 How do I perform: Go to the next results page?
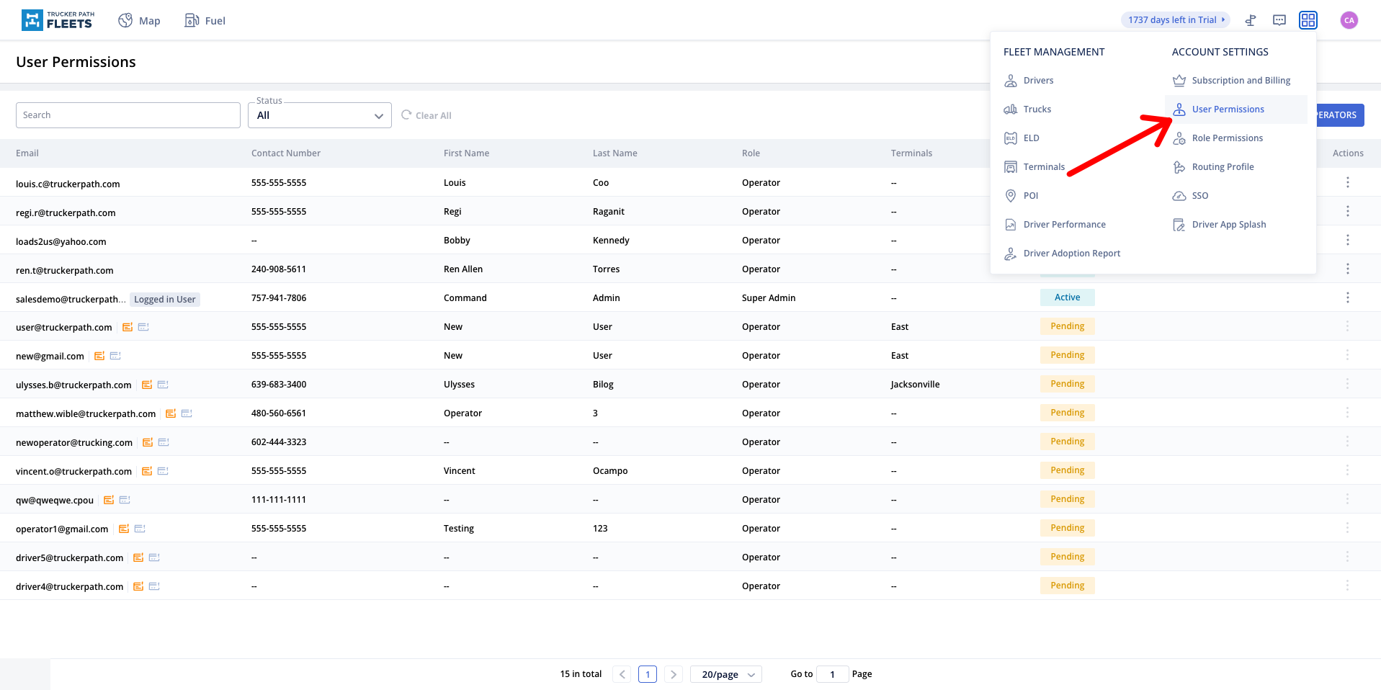coord(673,673)
